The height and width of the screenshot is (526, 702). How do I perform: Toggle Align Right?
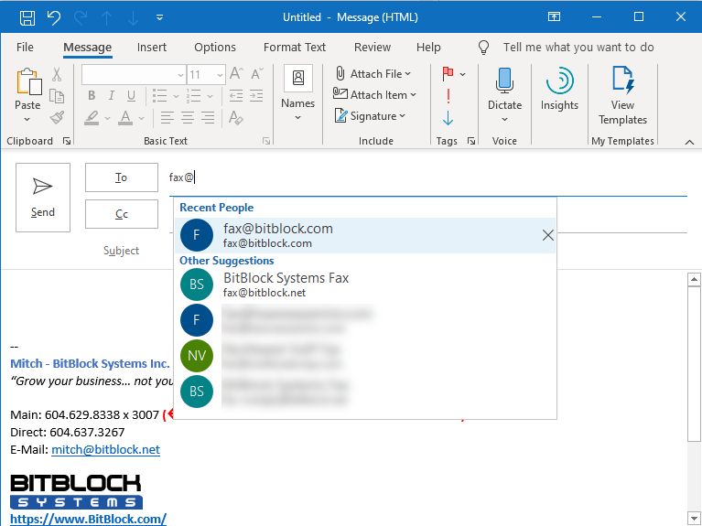pos(208,118)
